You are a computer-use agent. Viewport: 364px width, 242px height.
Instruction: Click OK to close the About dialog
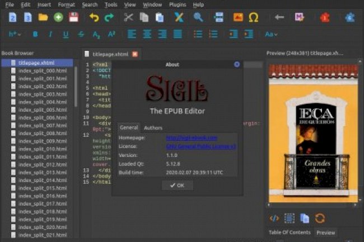click(x=178, y=185)
